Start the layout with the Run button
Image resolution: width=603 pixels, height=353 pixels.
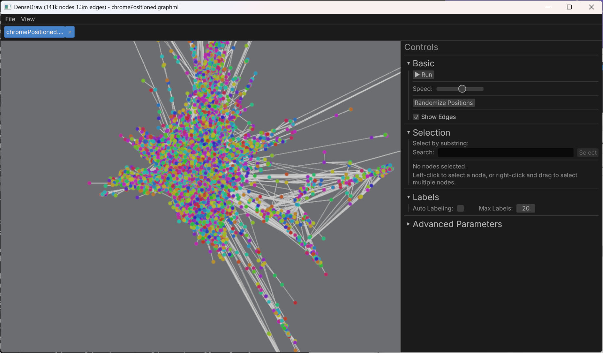[x=423, y=75]
